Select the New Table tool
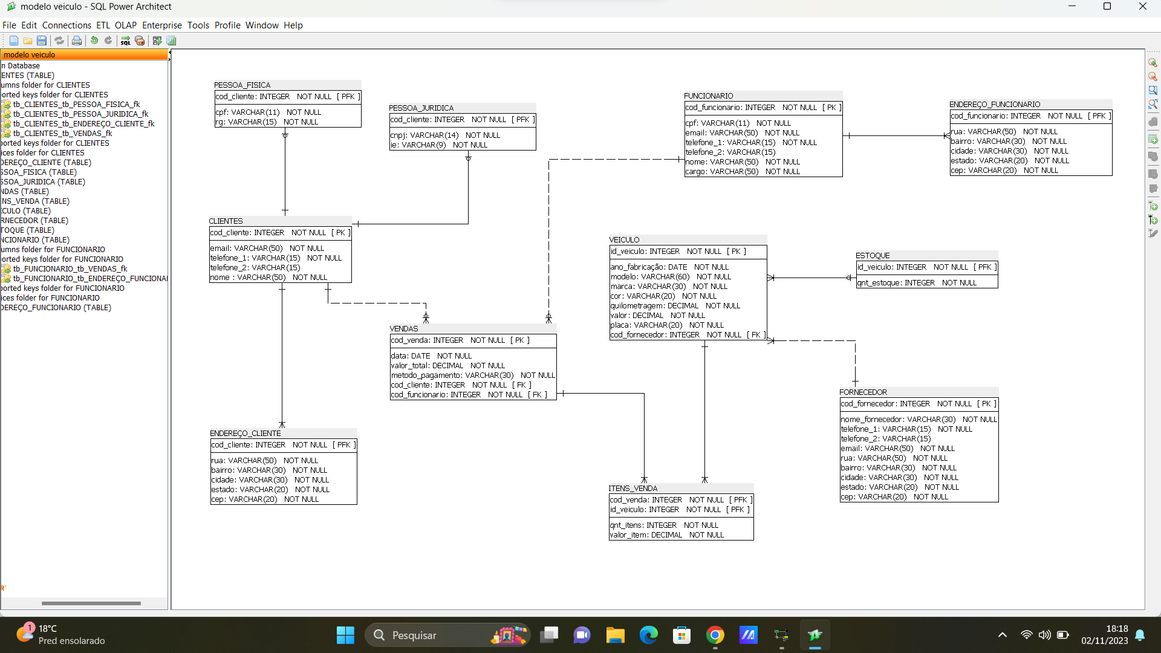 click(x=1153, y=140)
